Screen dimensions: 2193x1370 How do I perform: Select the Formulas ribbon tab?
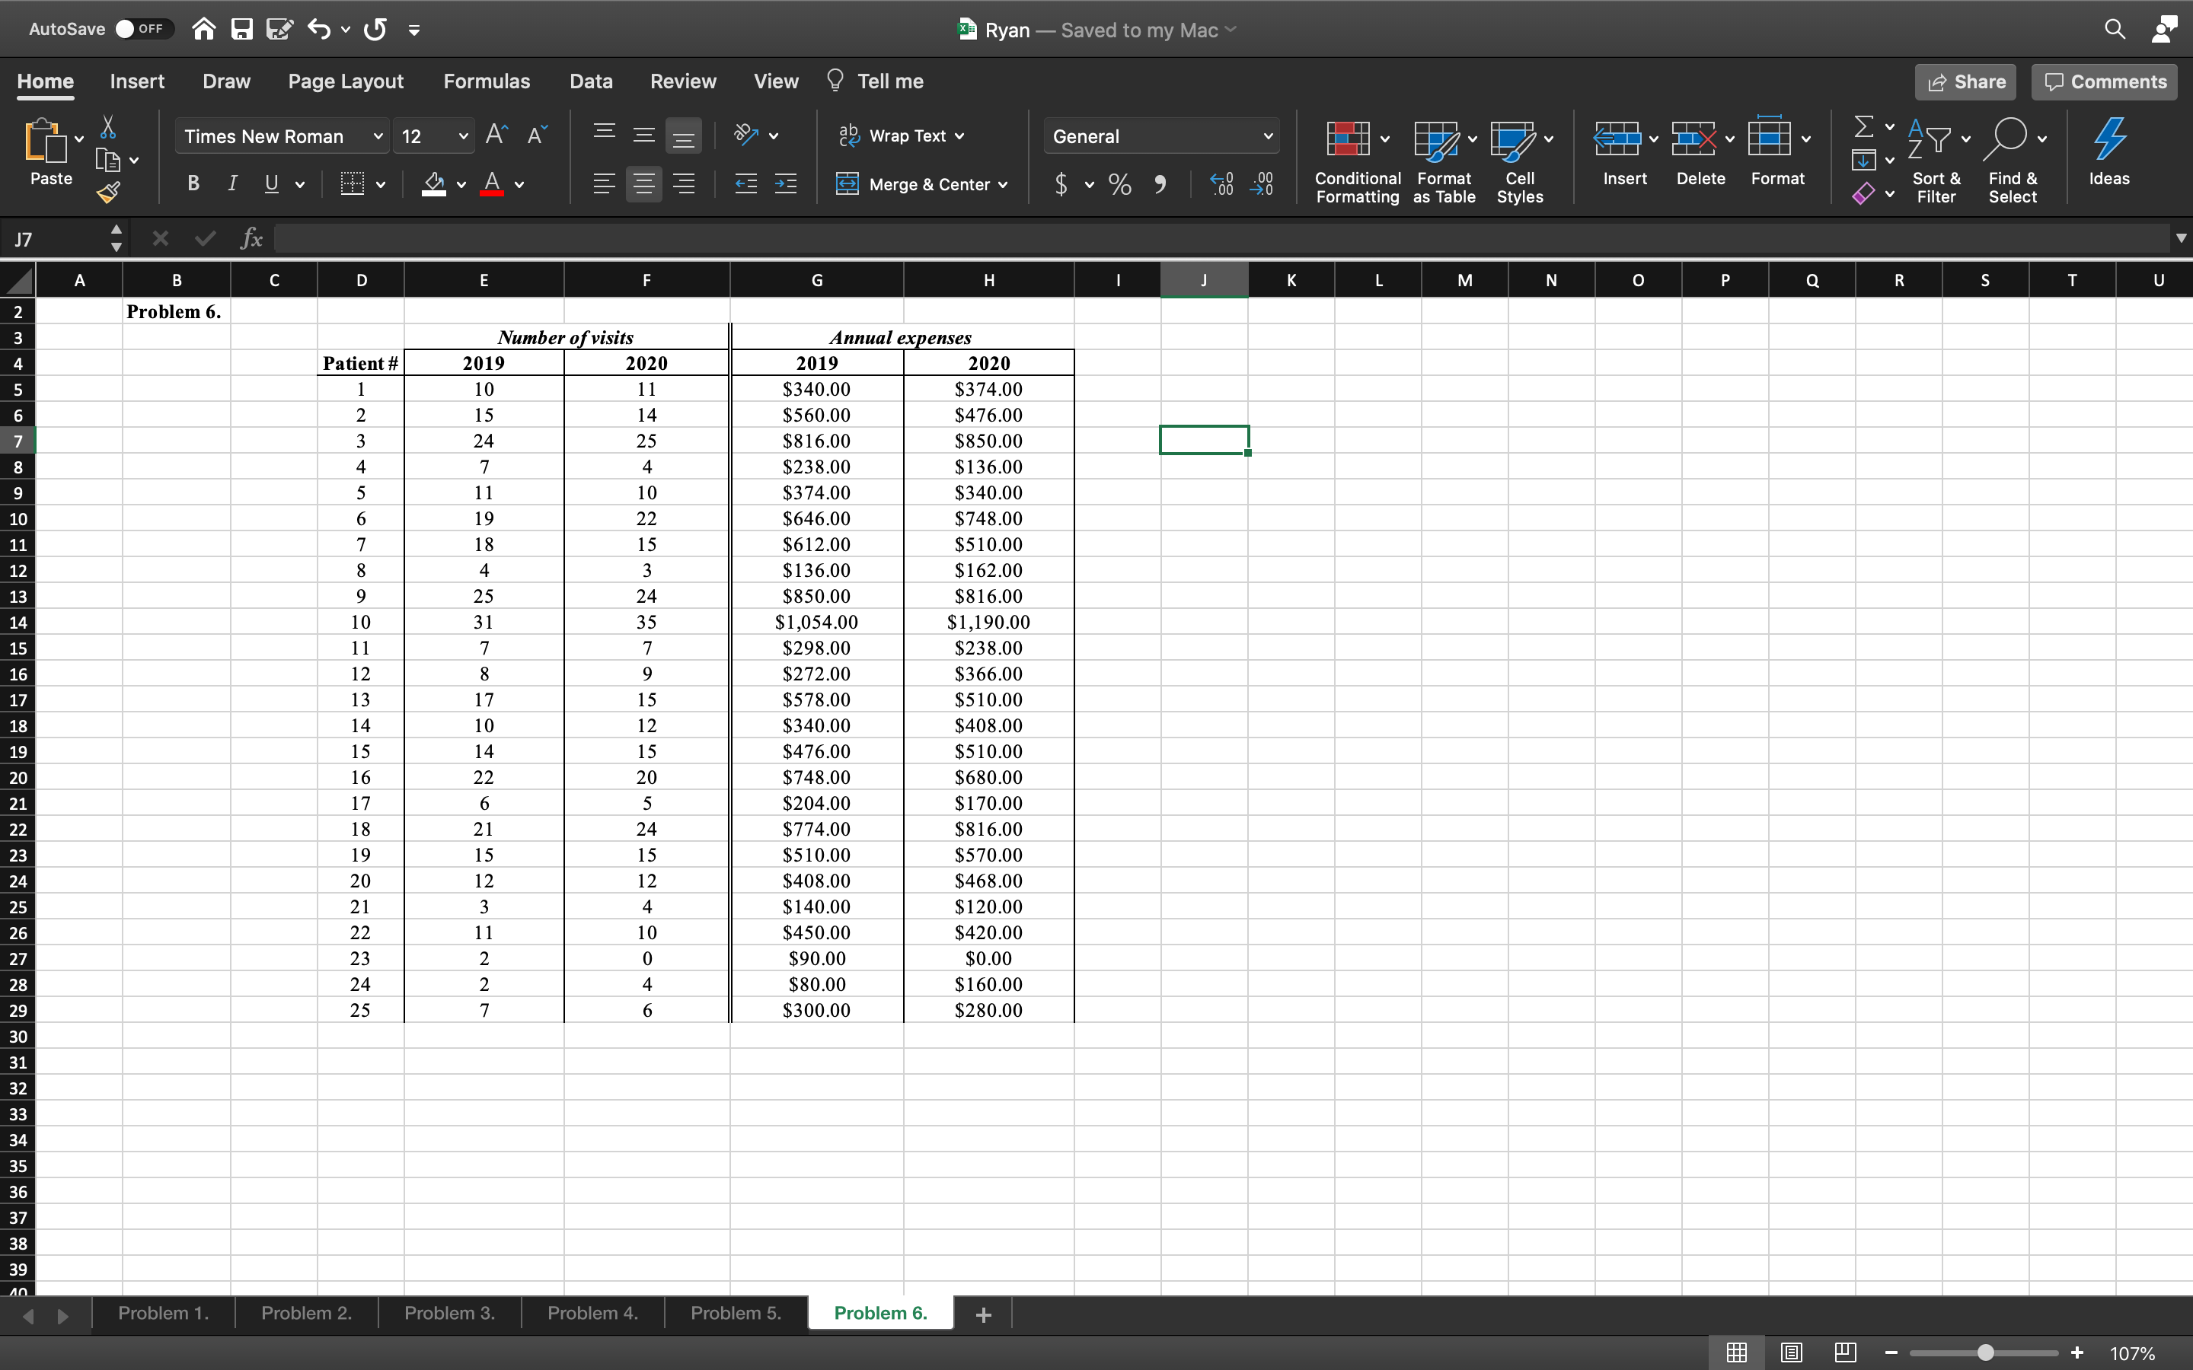(x=487, y=81)
